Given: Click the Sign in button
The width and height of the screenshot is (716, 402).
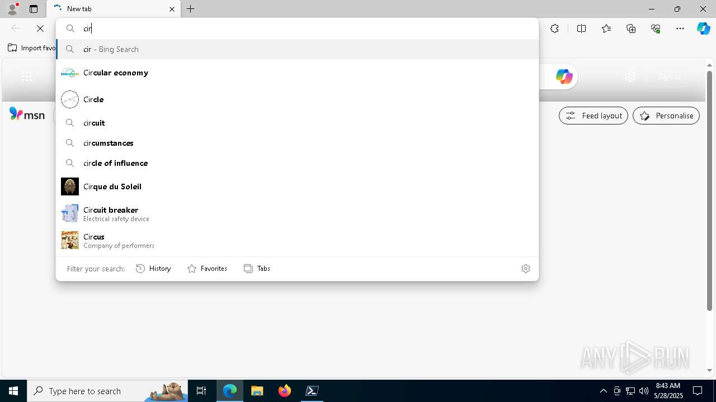Looking at the screenshot, I should [669, 76].
